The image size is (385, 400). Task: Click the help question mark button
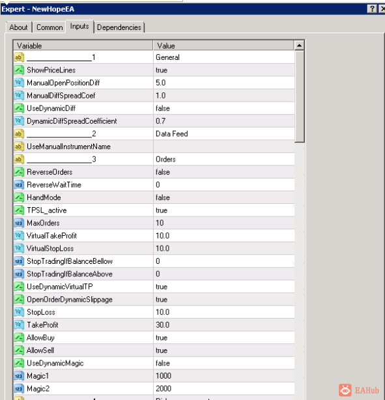[x=372, y=9]
